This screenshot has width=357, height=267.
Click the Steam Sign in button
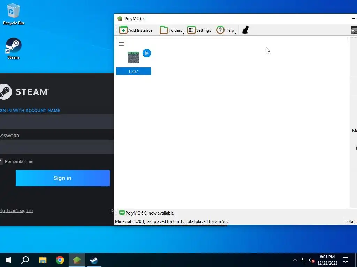(x=63, y=178)
